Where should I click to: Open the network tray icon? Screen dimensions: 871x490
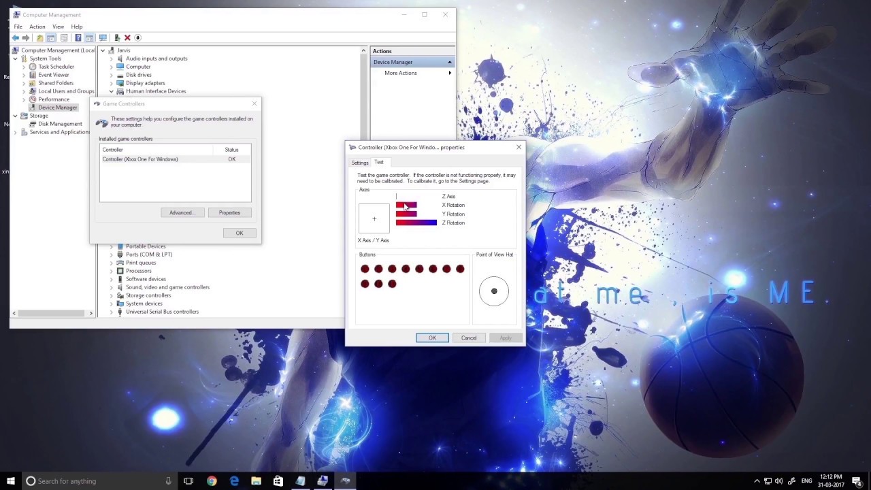click(768, 481)
